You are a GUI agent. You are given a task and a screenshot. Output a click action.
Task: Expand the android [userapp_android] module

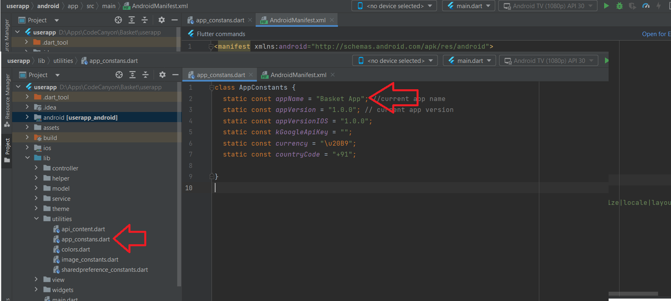tap(27, 117)
